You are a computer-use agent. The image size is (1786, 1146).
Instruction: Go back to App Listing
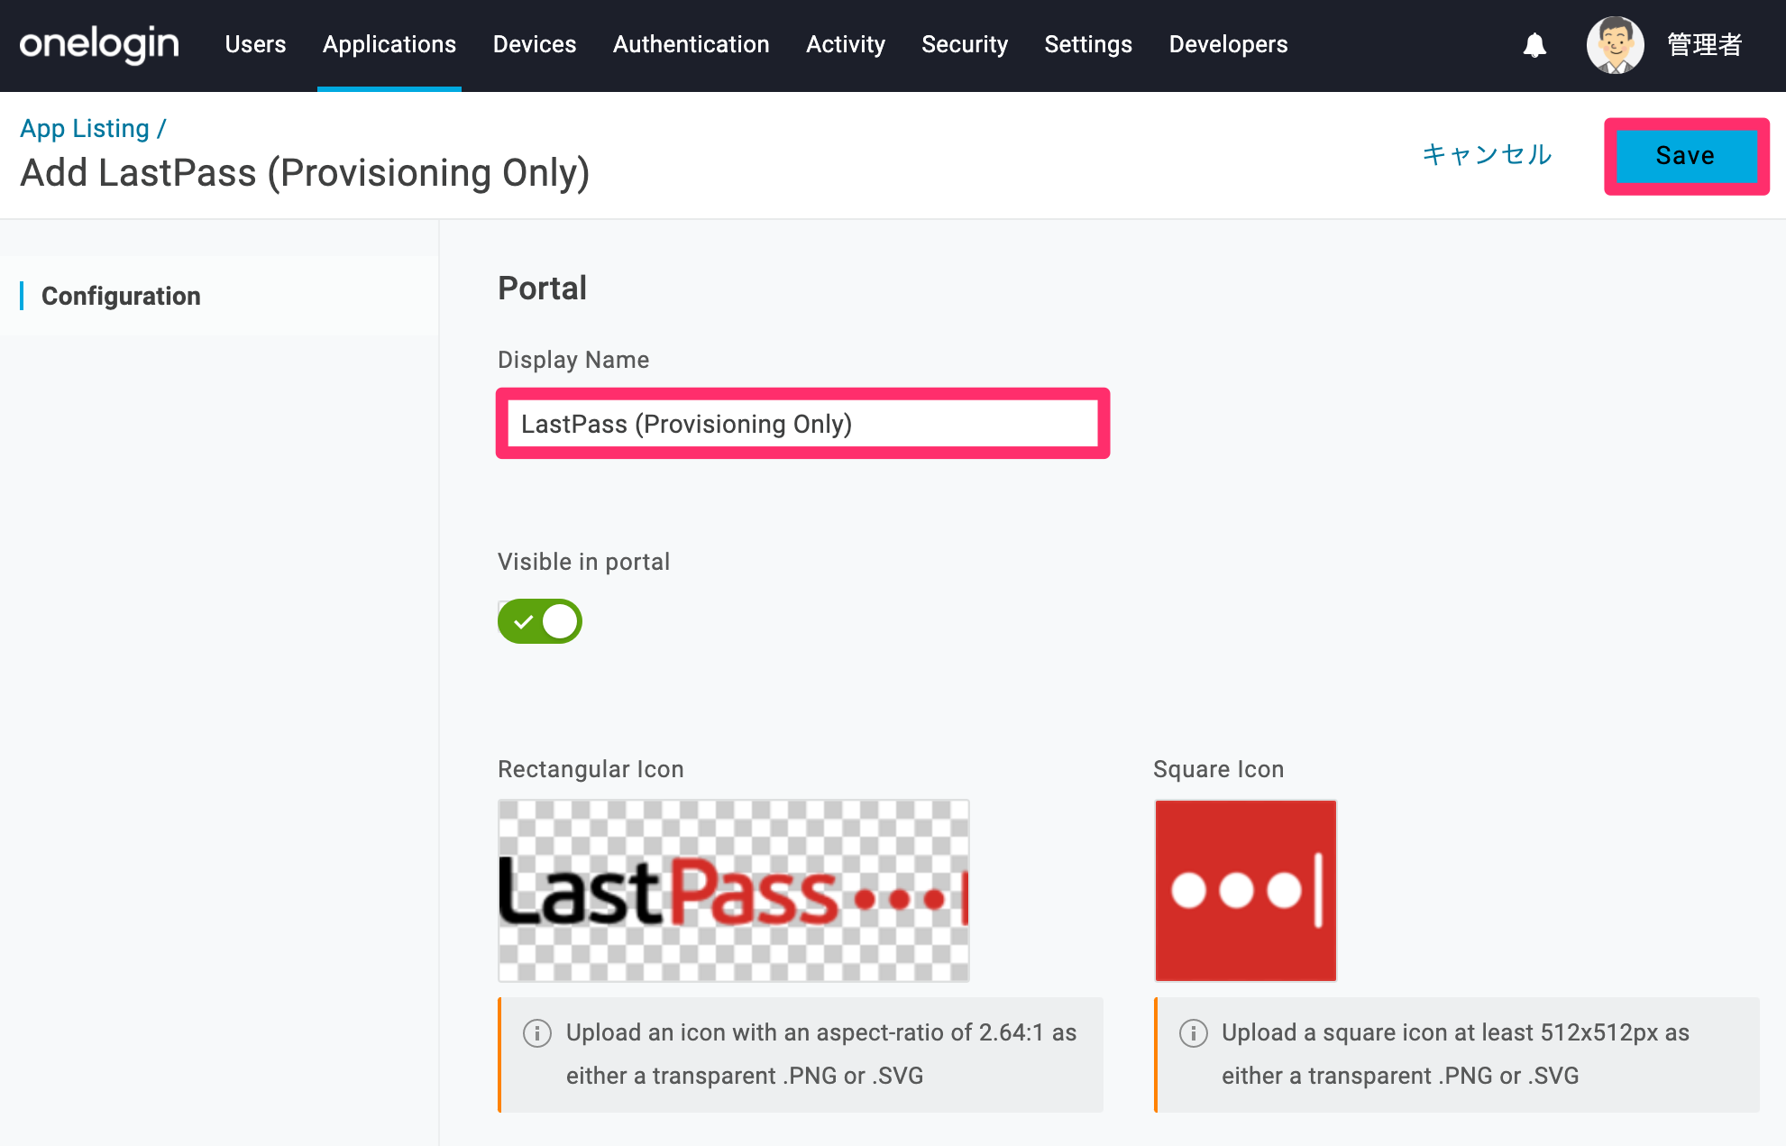coord(85,128)
